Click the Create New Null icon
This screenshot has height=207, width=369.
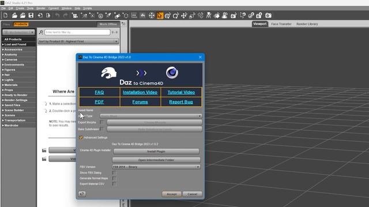coord(126,16)
